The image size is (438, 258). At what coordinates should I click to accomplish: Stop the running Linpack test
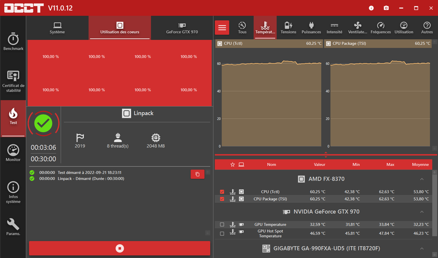tap(120, 248)
